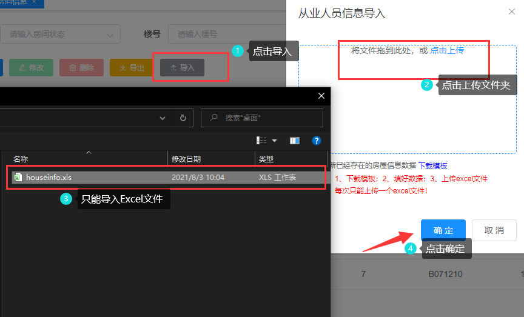Screen dimensions: 524x317
Task: Click the yellow 导出 export button
Action: coord(132,67)
